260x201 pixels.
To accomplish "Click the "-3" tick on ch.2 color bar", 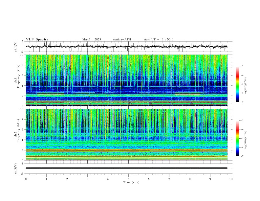I will [242, 121].
